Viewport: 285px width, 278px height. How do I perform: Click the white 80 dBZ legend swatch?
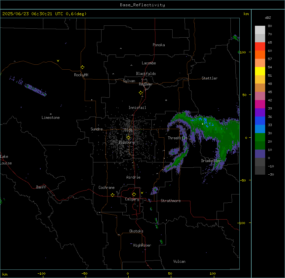260,30
